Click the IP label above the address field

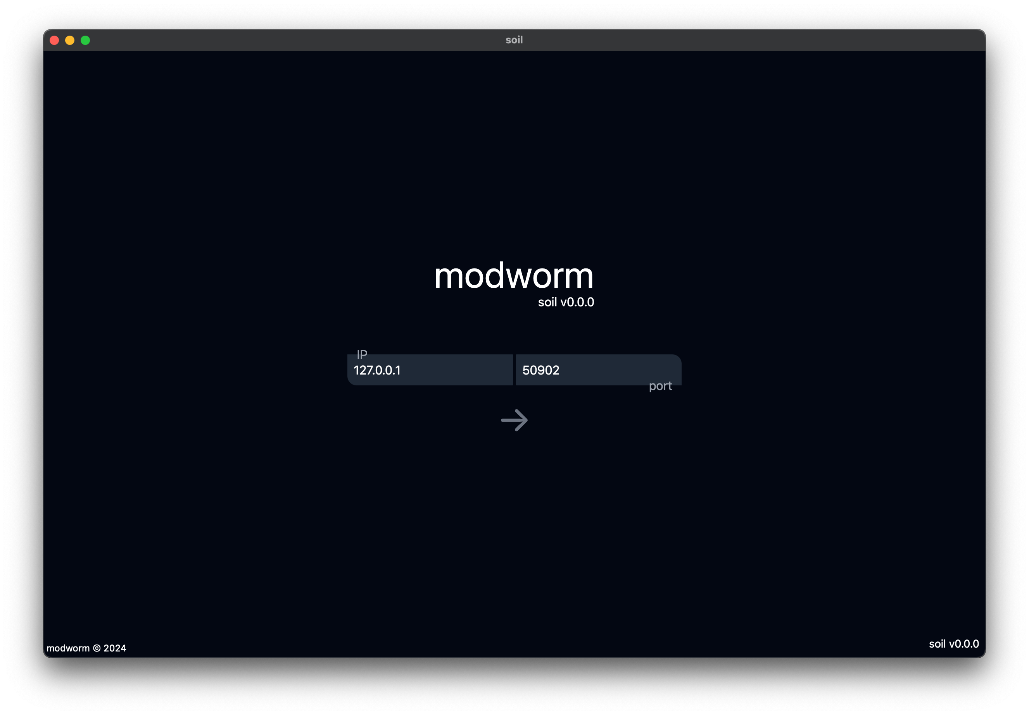pos(362,354)
